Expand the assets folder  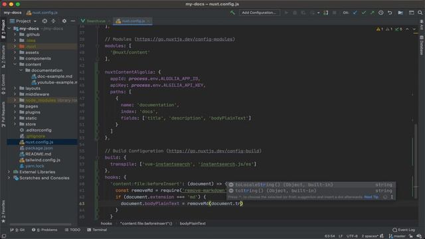[15, 52]
